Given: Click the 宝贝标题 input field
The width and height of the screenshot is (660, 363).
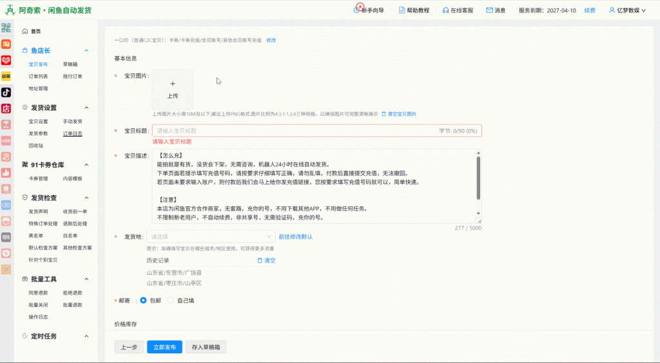Looking at the screenshot, I should tap(317, 130).
